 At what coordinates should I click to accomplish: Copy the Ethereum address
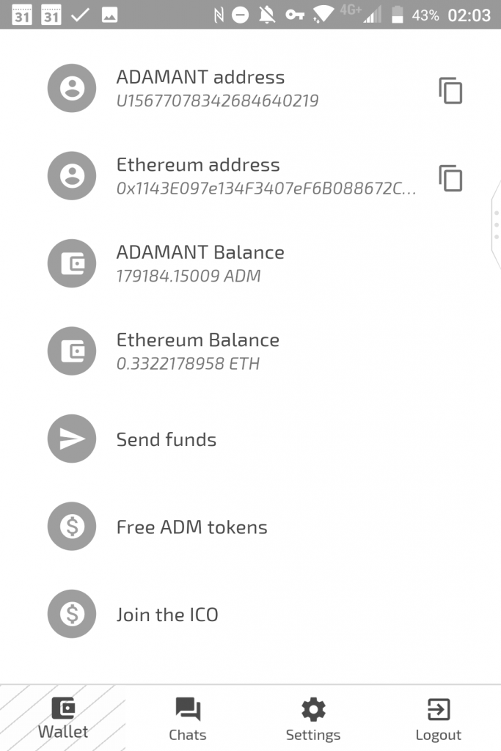point(450,177)
